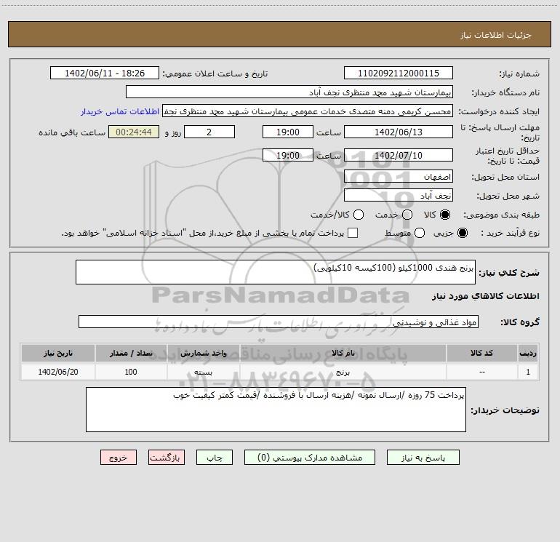Click the بازگشت back button
Viewport: 560px width, 542px height.
167,458
